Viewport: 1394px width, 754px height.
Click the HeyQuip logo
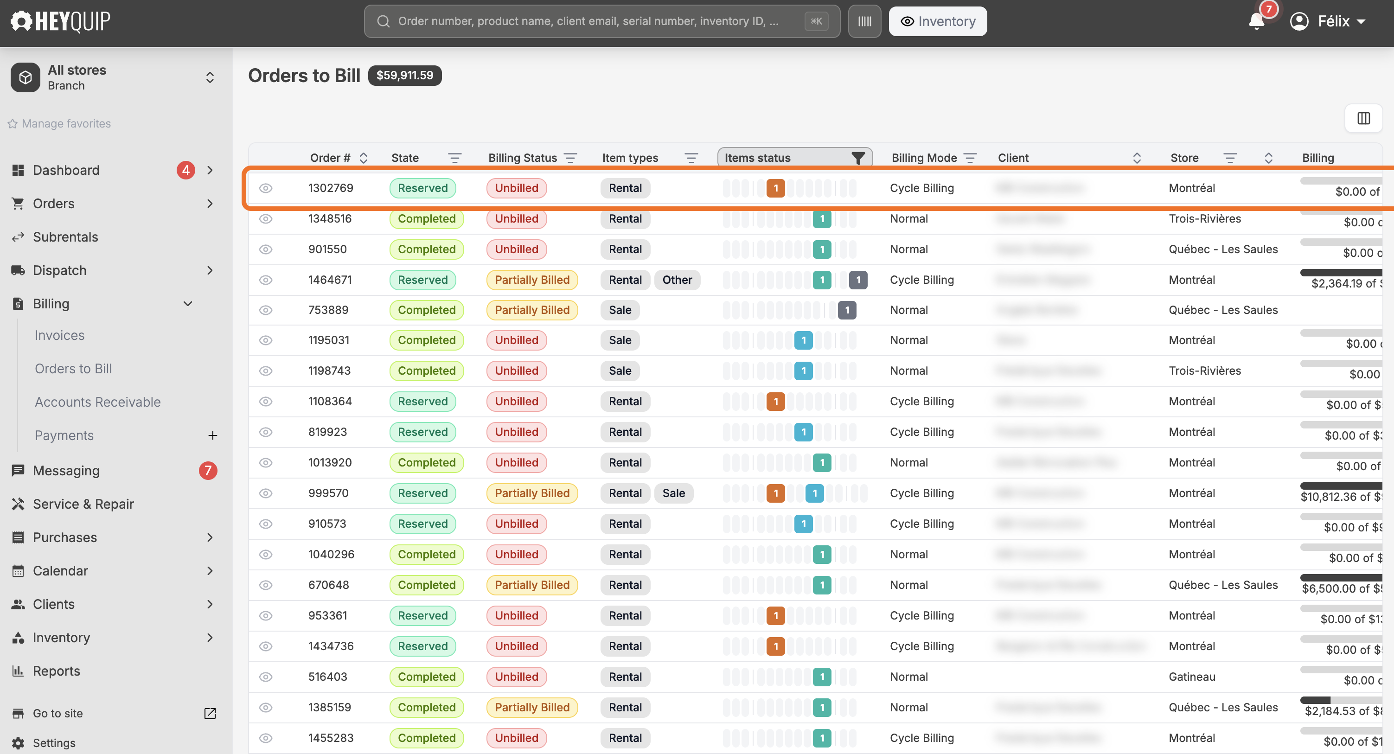[x=60, y=21]
